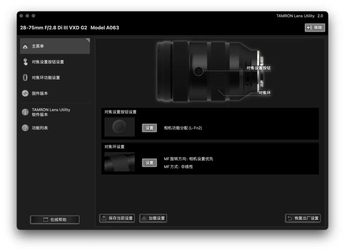Image resolution: width=345 pixels, height=252 pixels.
Task: Restore defaults with 恢复出厂设置 button
Action: pyautogui.click(x=303, y=218)
